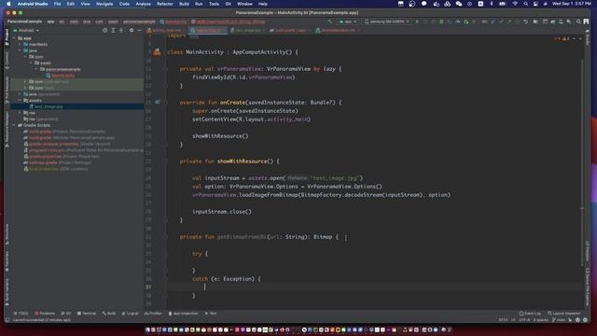Switch to AndroidManifest.xml editor tab
The image size is (597, 336).
[338, 30]
